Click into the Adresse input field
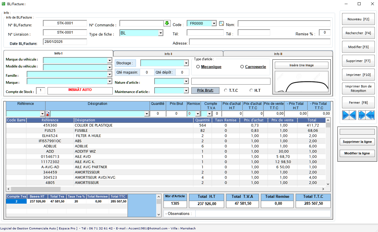Screen dimensions: 378x232 point(260,42)
